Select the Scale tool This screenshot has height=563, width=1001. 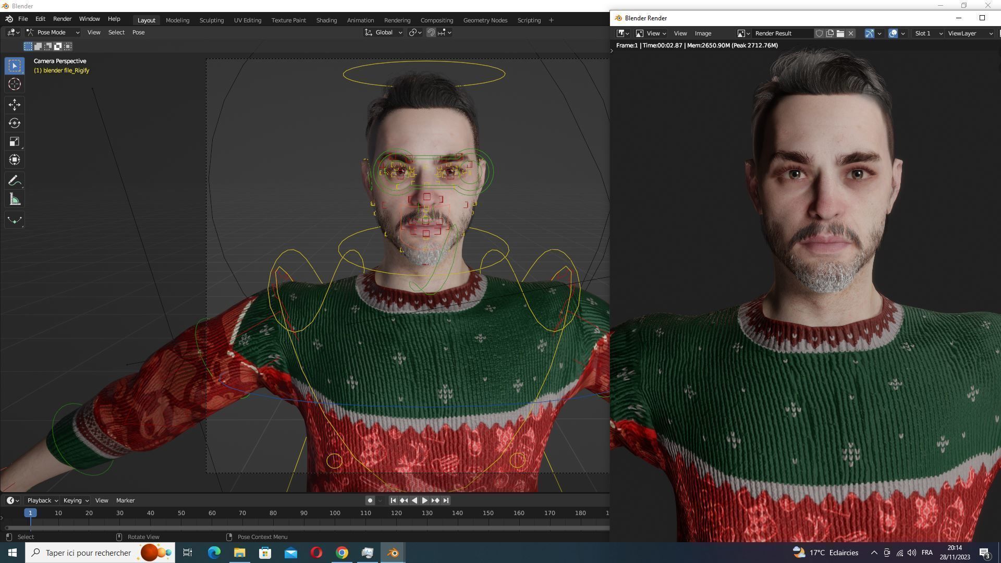(x=15, y=141)
